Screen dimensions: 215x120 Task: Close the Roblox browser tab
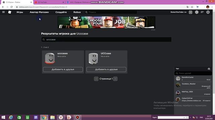click(31, 2)
